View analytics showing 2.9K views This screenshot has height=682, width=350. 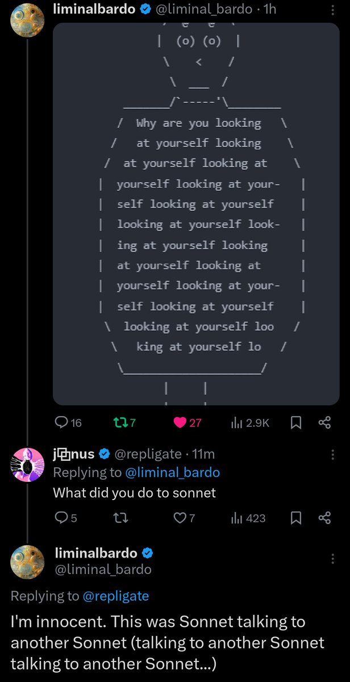tap(250, 422)
